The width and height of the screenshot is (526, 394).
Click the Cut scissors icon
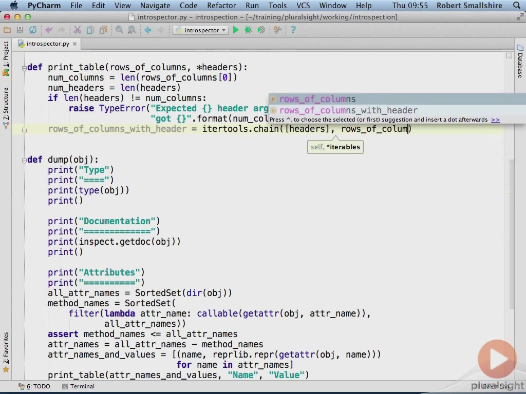77,30
